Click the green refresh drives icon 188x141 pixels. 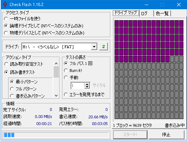tap(104, 47)
